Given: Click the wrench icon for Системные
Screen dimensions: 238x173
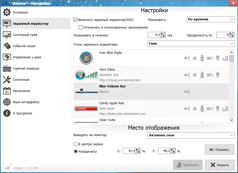Looking at the screenshot, I should pos(7,80).
